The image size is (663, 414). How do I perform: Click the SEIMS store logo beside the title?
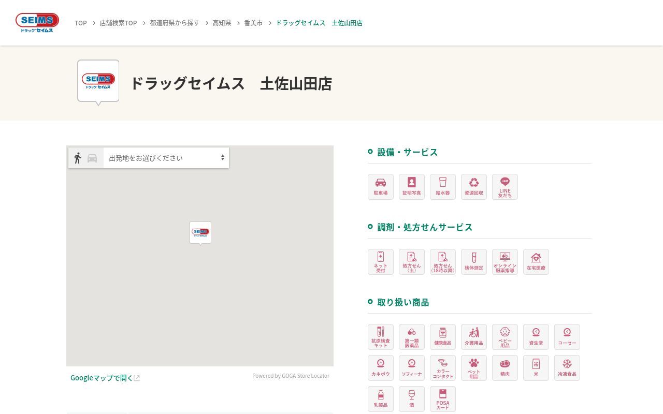(98, 82)
